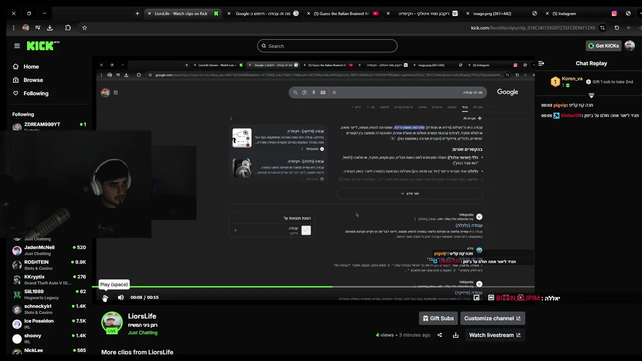Open ZDREAM999YT in Following list

49,126
